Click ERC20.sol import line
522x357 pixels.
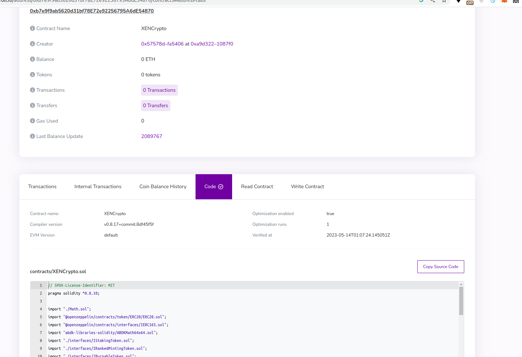[x=107, y=317]
